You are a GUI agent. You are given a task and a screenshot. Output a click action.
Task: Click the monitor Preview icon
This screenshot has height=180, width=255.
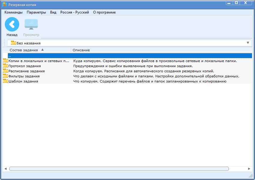[31, 24]
